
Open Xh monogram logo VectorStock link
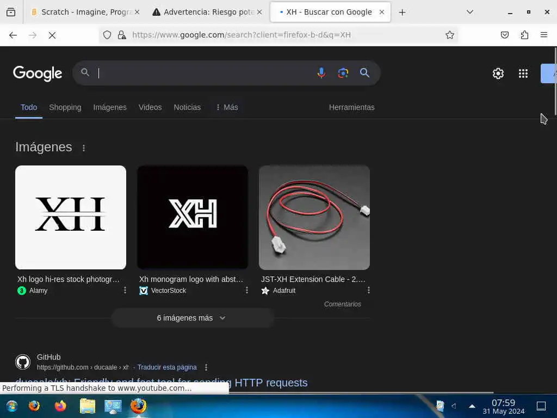[x=191, y=279]
